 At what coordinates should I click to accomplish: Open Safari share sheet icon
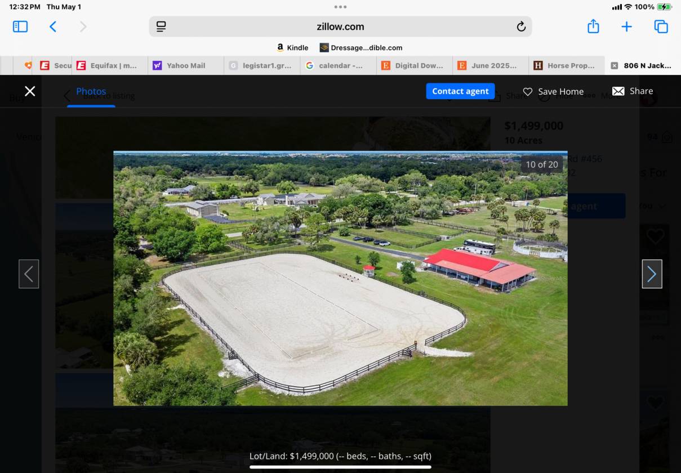point(593,26)
